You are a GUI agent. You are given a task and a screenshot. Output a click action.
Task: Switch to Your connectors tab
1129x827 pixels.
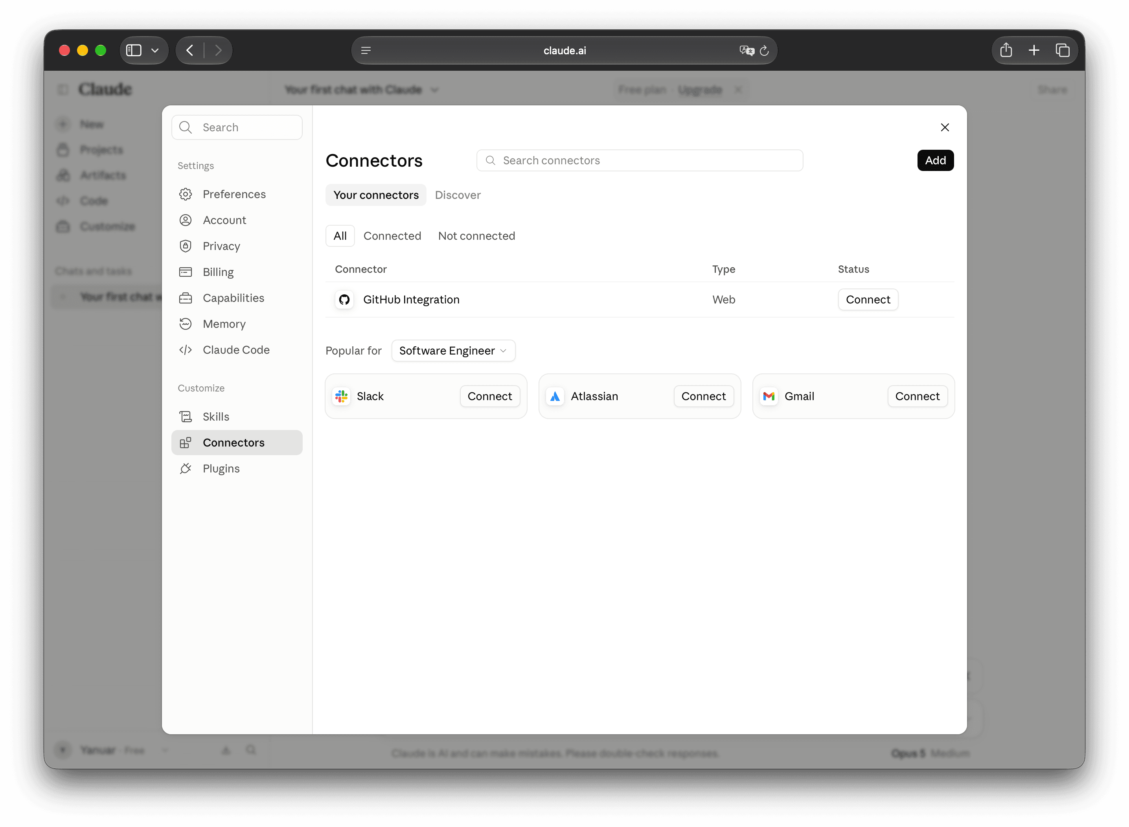tap(375, 195)
